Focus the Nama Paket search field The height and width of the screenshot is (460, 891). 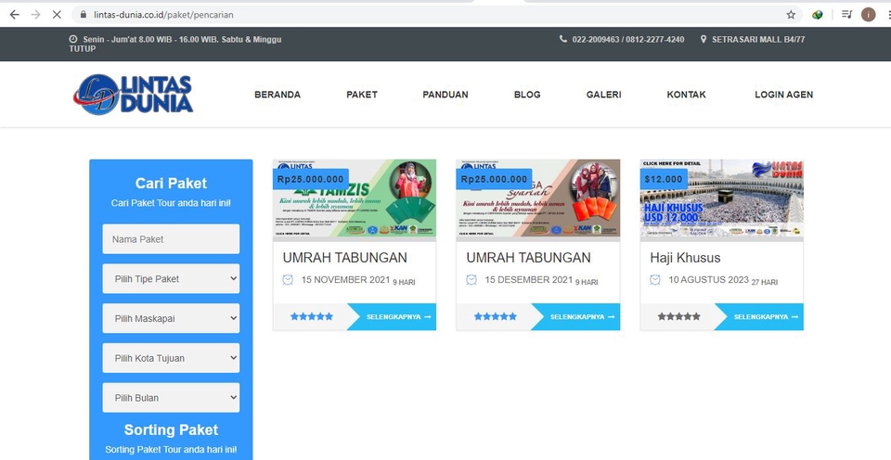point(171,239)
